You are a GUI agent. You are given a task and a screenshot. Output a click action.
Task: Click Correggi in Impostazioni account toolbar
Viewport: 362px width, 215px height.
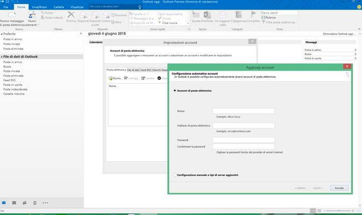tap(131, 78)
